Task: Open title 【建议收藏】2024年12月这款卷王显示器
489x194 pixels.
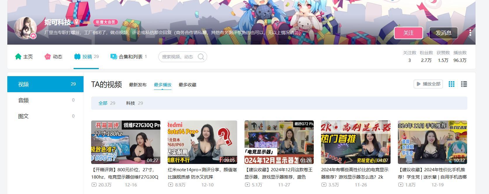Action: [279, 173]
